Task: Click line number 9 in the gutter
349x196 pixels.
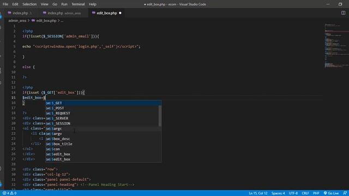Action: 14,67
